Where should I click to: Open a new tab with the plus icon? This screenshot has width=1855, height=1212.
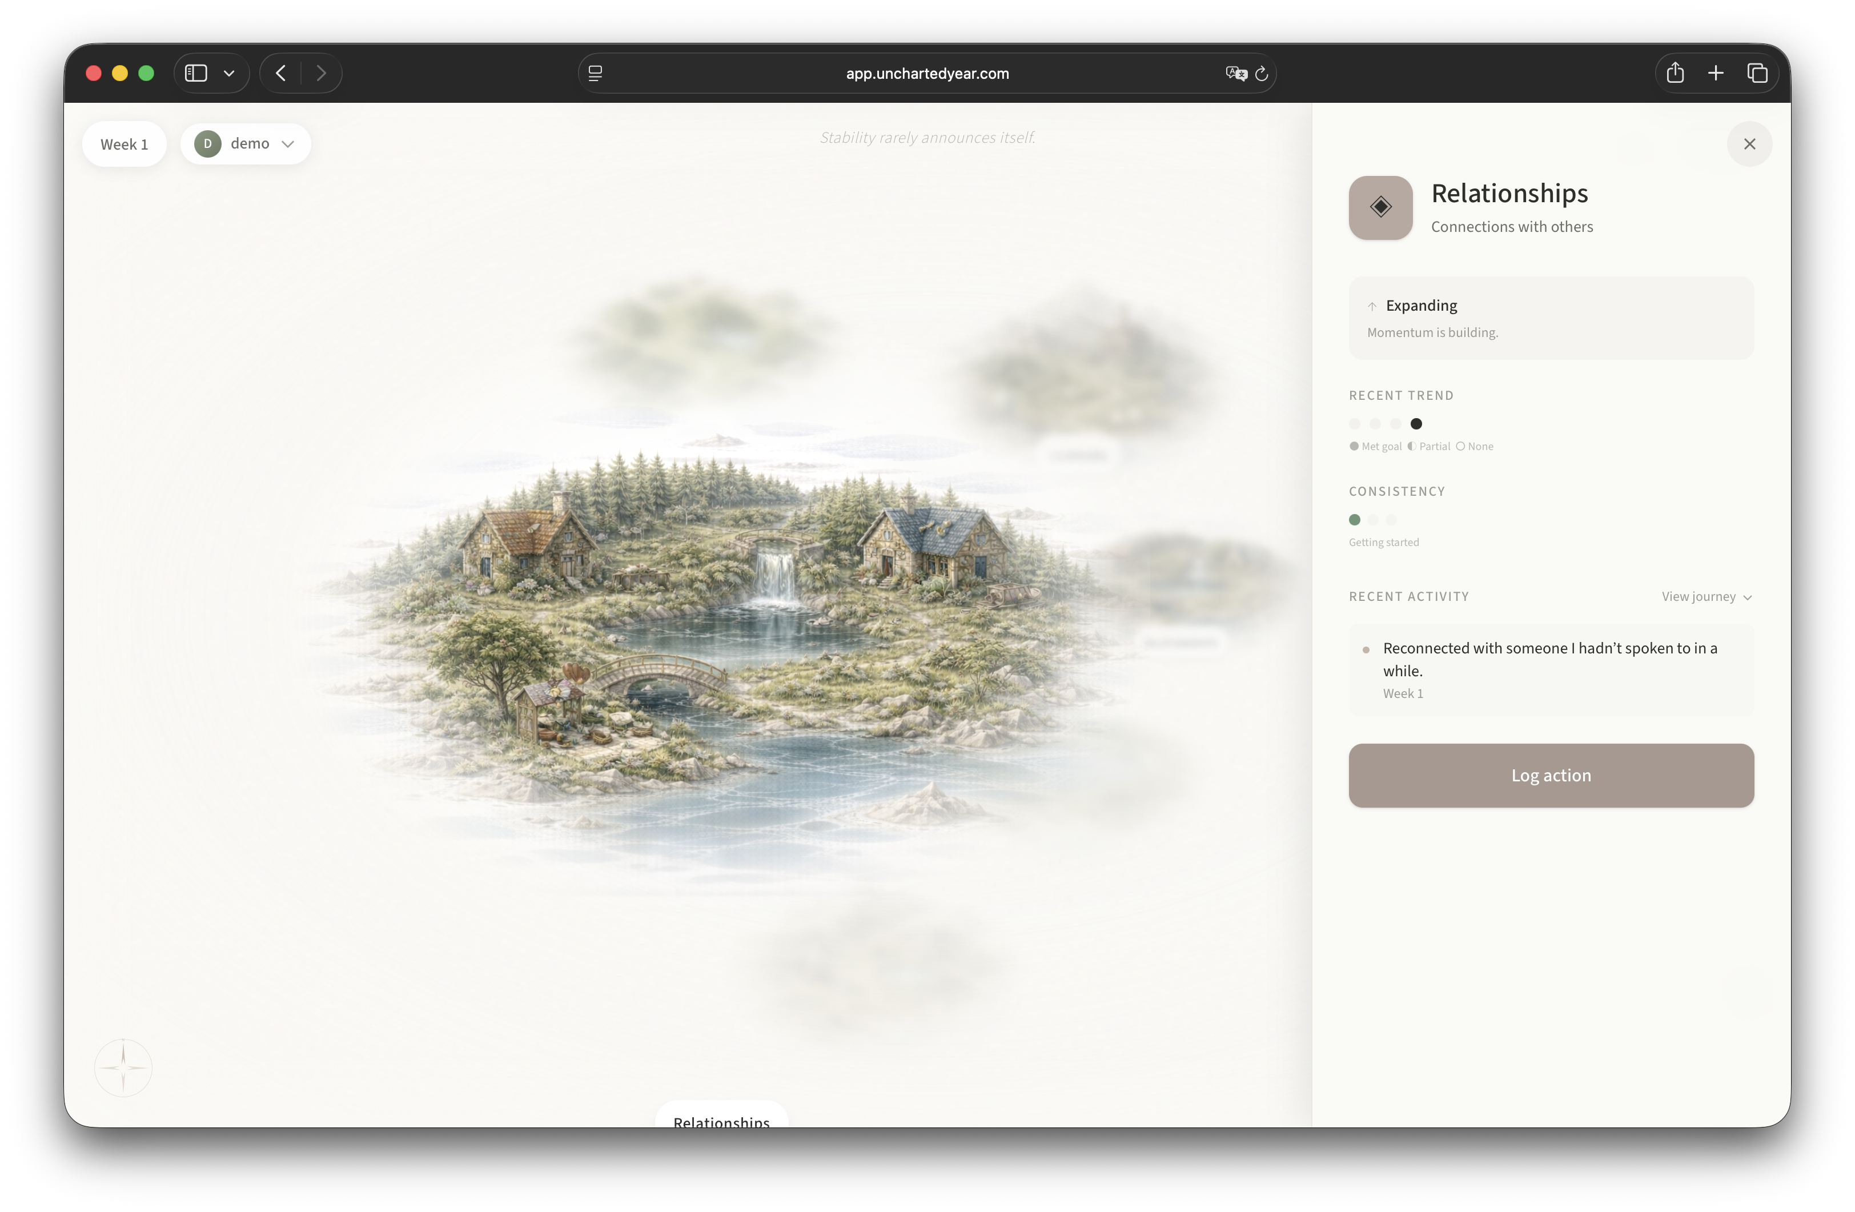pos(1716,73)
